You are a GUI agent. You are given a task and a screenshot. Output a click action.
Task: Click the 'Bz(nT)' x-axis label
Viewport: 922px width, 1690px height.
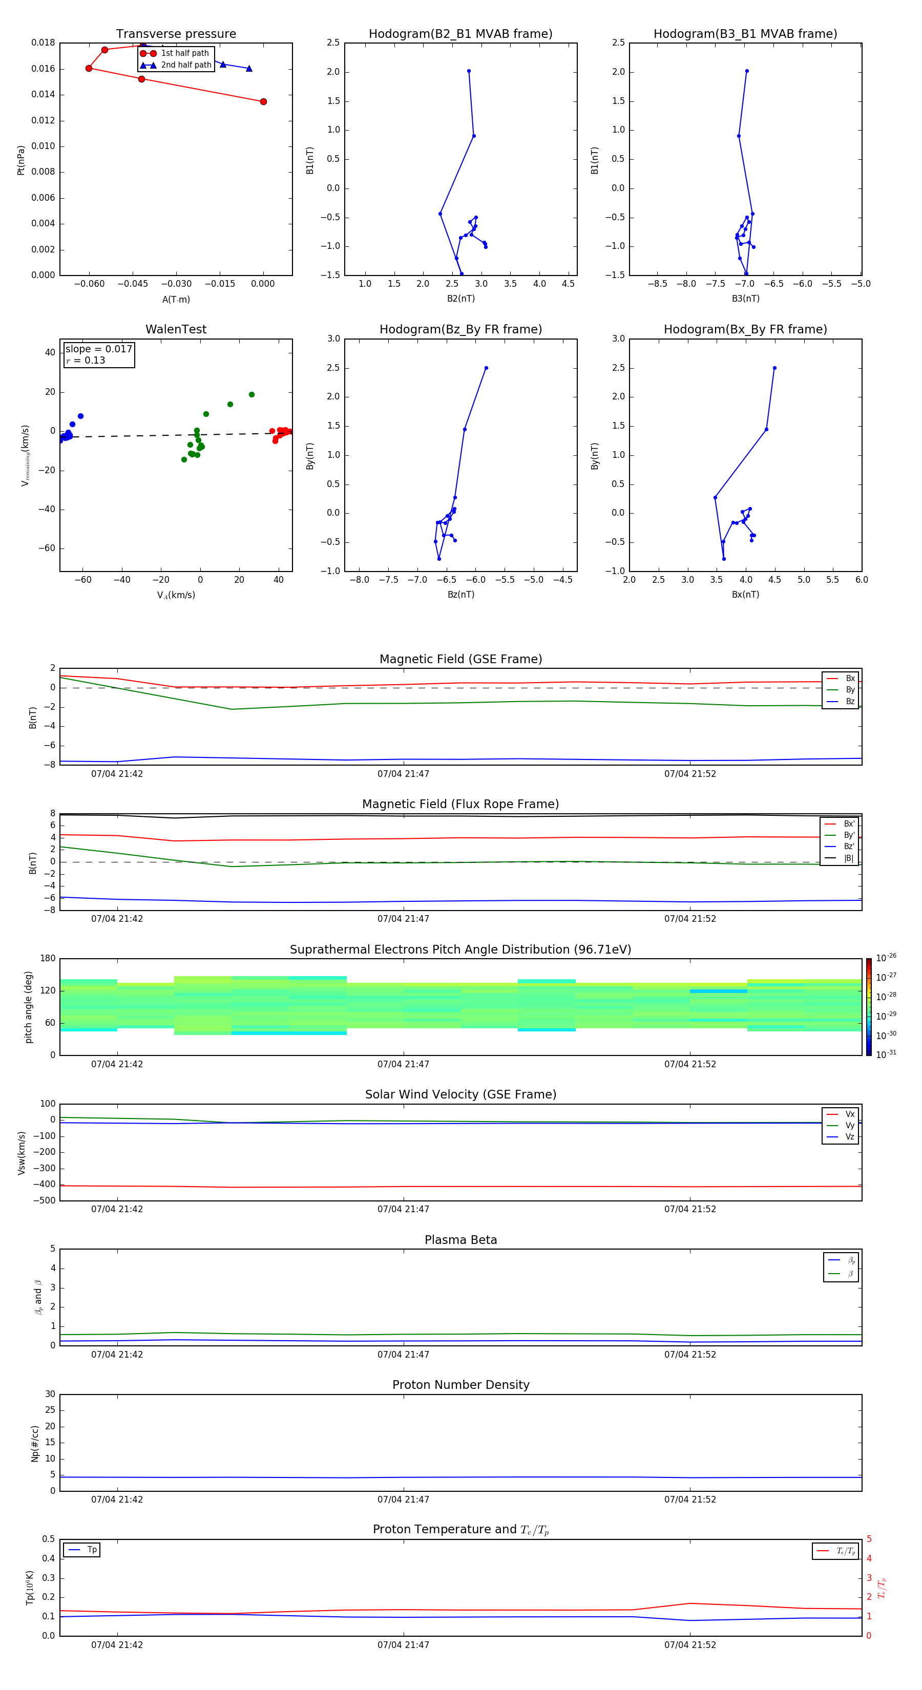point(460,595)
